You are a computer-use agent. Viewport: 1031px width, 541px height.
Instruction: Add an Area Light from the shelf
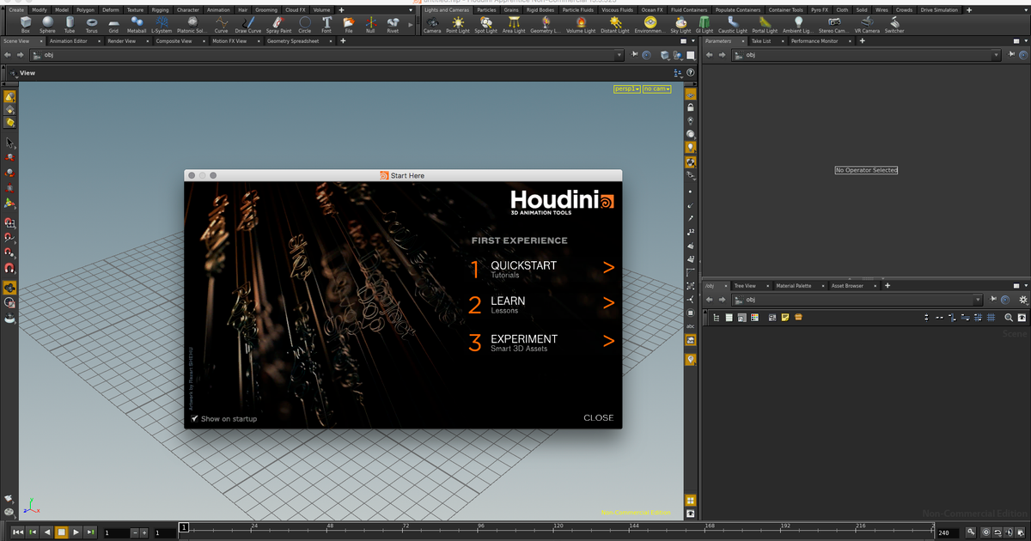pyautogui.click(x=514, y=24)
